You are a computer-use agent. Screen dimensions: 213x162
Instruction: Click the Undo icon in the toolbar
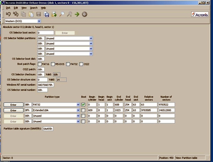coord(8,14)
